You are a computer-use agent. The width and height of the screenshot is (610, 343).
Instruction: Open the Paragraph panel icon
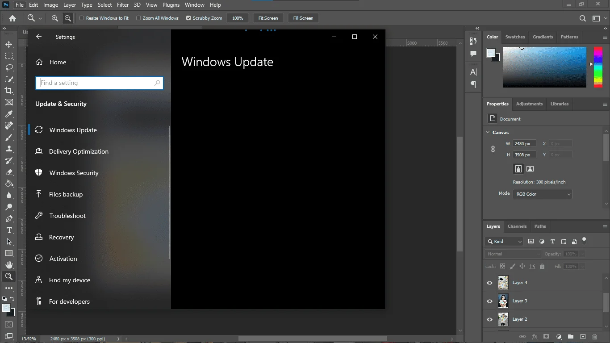coord(473,84)
